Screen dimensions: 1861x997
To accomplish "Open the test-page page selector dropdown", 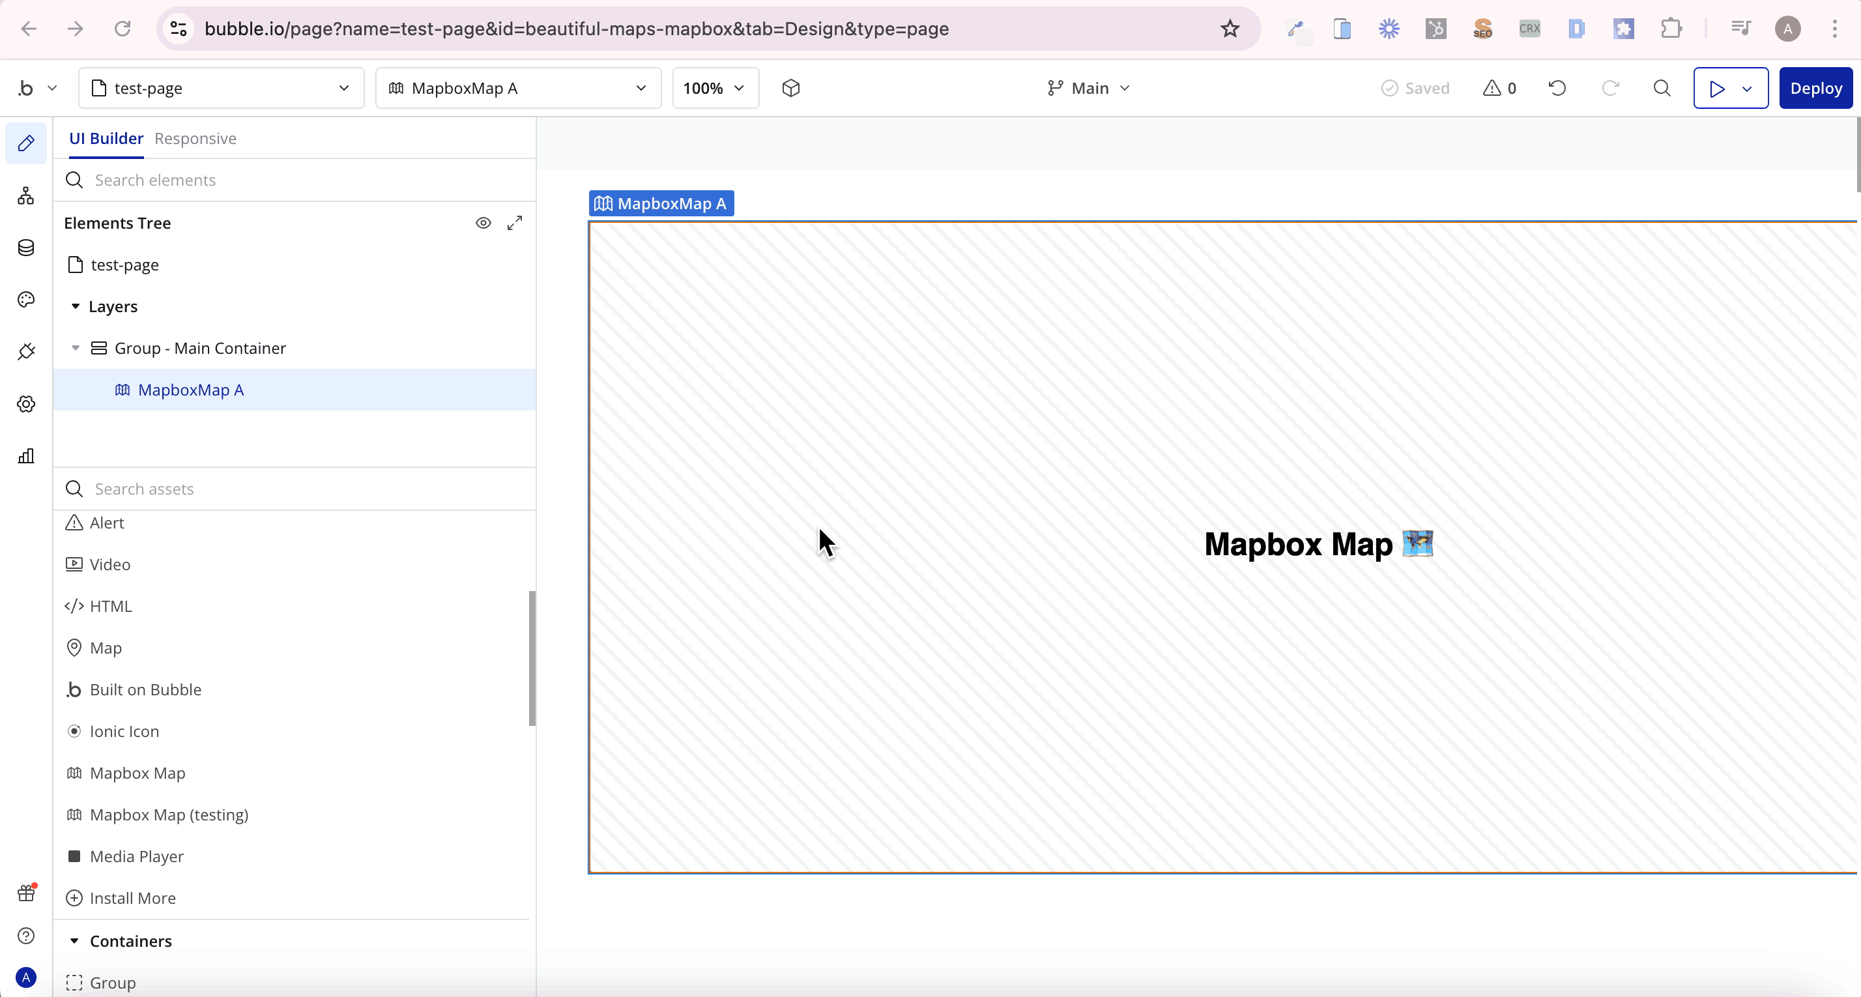I will point(221,88).
